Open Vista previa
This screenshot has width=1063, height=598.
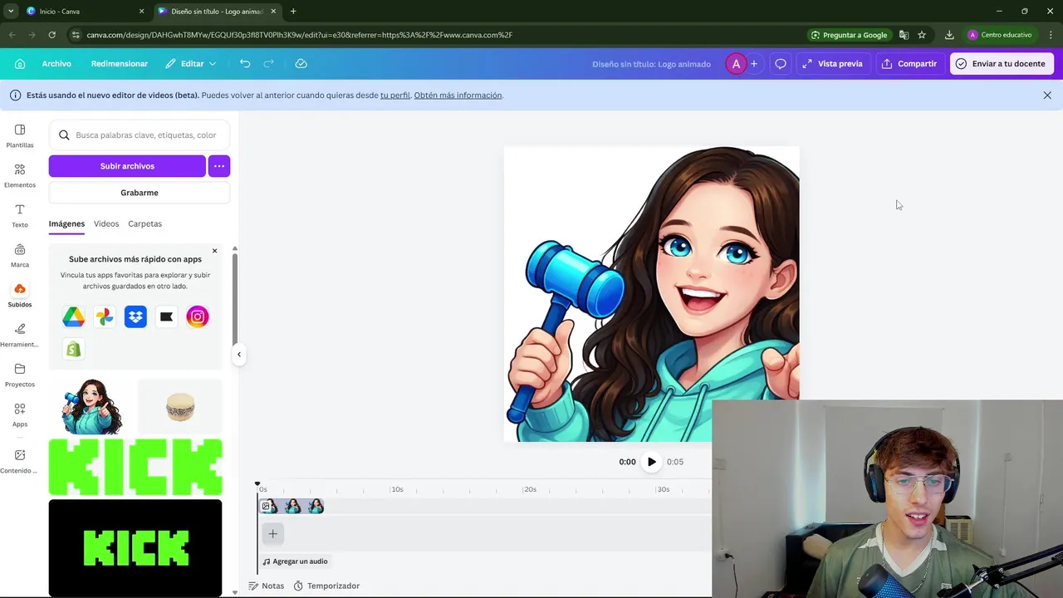click(x=832, y=64)
